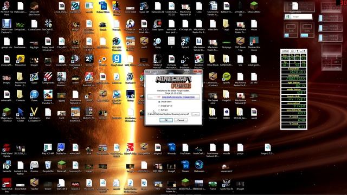Screen dimensions: 347x195
Task: Launch the Dead Island Riptide shortcut
Action: point(7,150)
